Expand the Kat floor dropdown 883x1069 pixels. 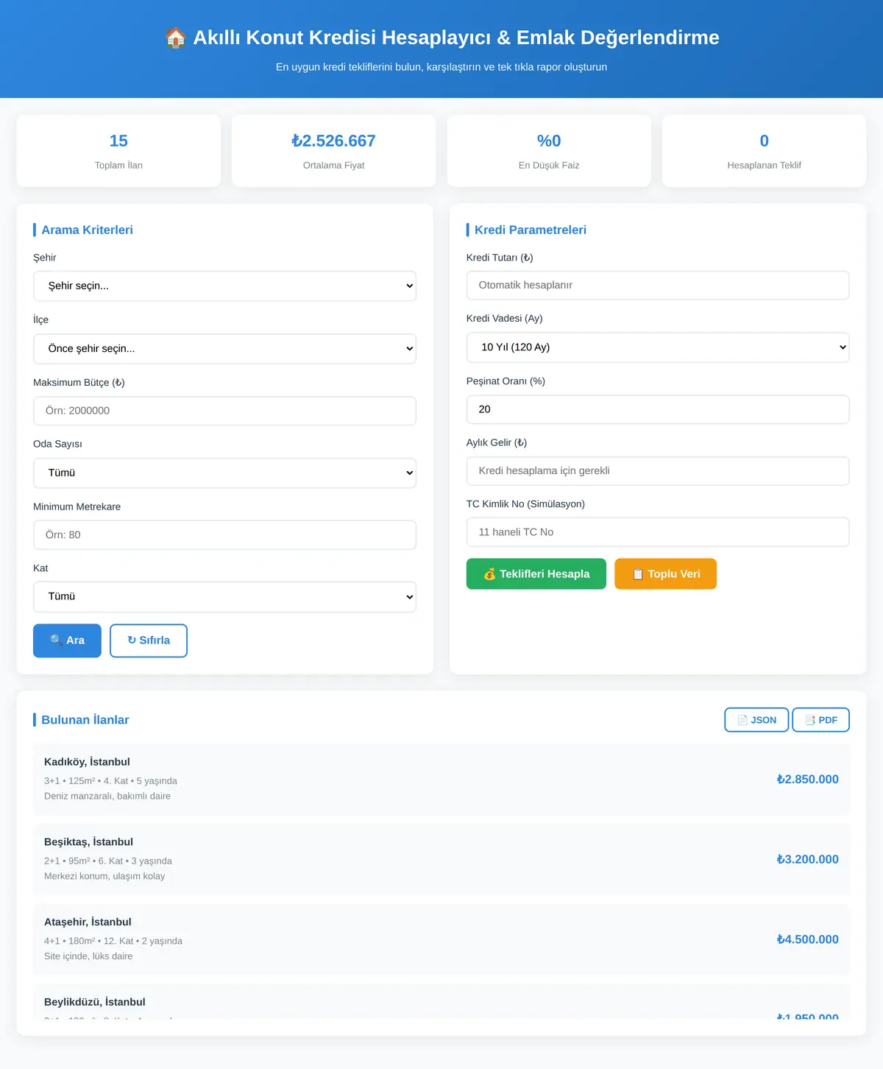point(224,596)
